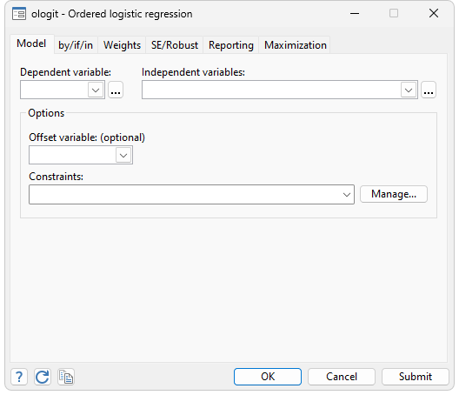Switch to the by/if/in tab

76,45
